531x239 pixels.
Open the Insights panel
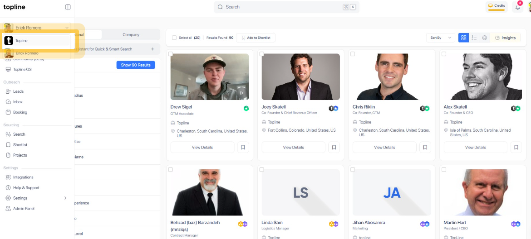(505, 38)
